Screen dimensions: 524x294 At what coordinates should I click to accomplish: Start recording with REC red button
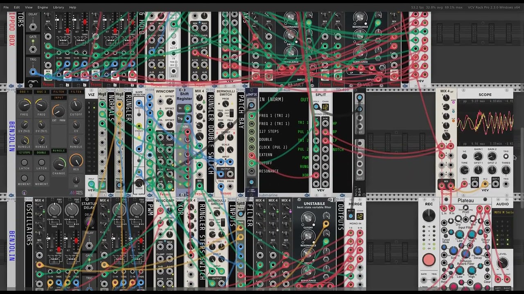(x=429, y=259)
